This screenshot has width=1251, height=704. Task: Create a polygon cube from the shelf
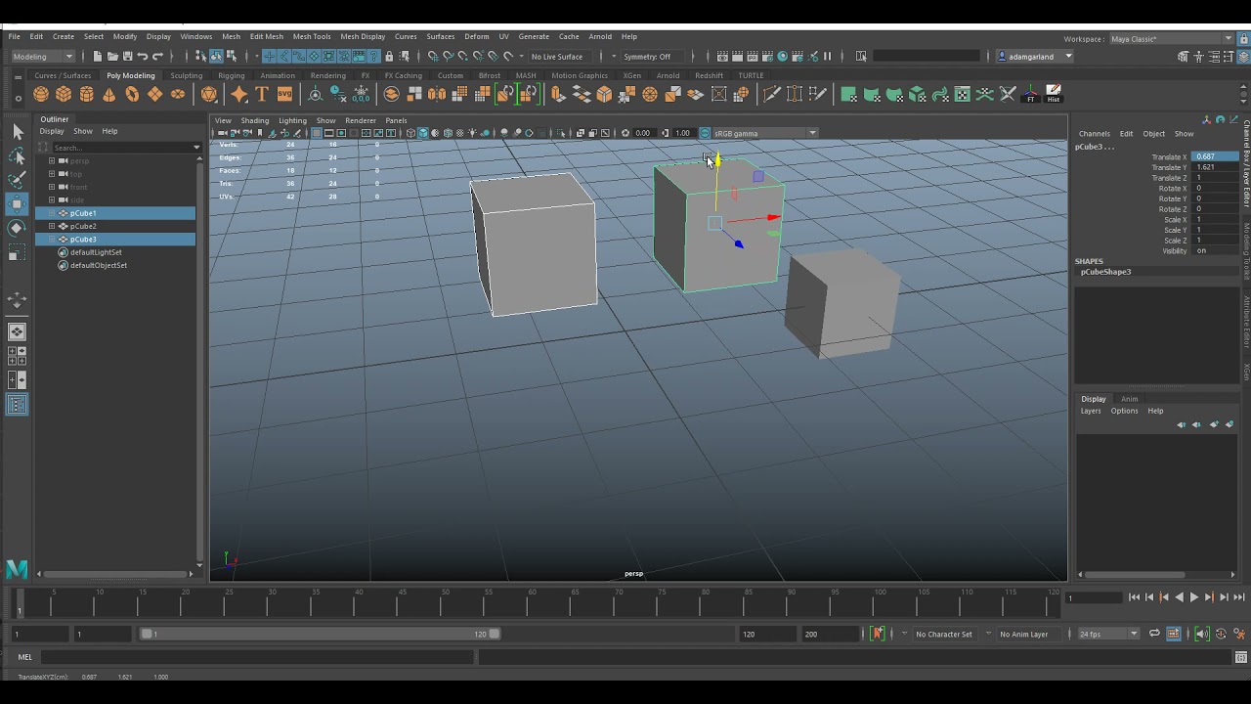click(64, 95)
